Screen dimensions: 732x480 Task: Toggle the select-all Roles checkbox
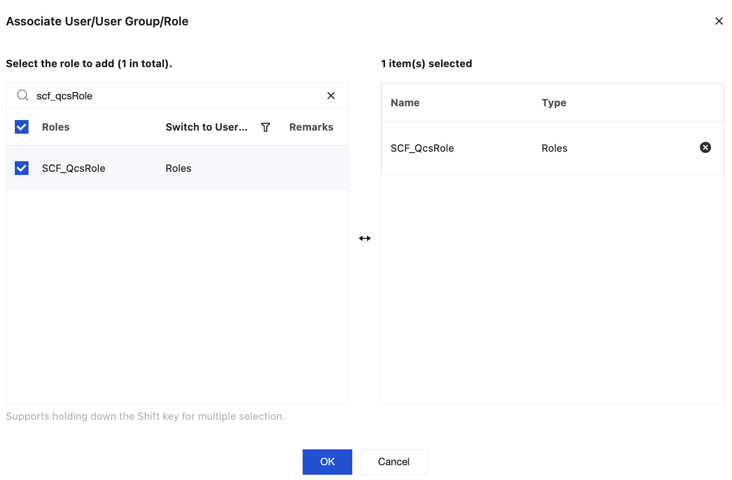[x=22, y=127]
